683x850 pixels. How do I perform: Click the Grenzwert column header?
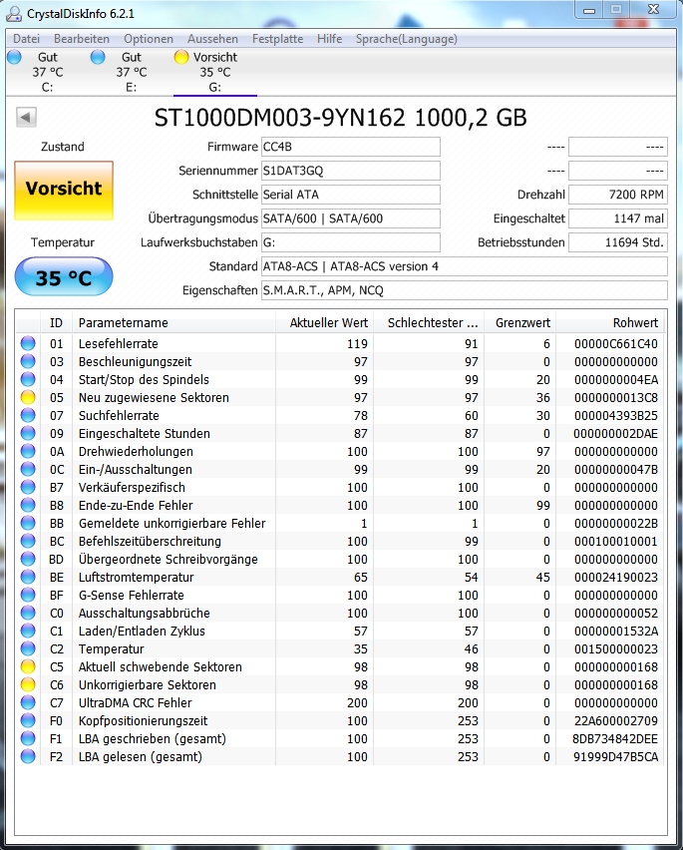pyautogui.click(x=519, y=323)
